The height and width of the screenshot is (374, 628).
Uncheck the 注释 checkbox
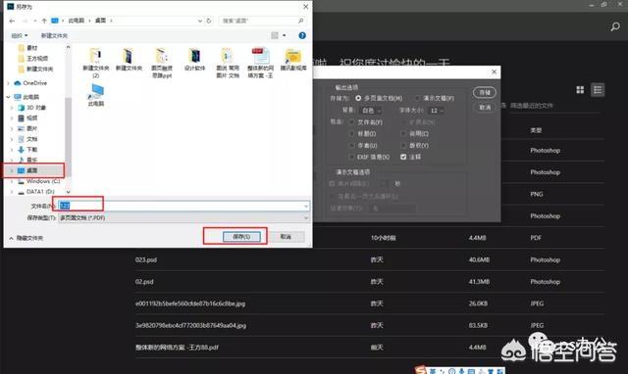[403, 157]
